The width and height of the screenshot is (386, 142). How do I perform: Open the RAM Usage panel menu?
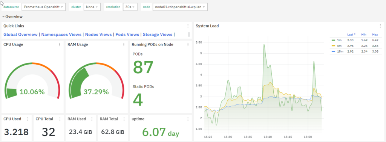124,45
